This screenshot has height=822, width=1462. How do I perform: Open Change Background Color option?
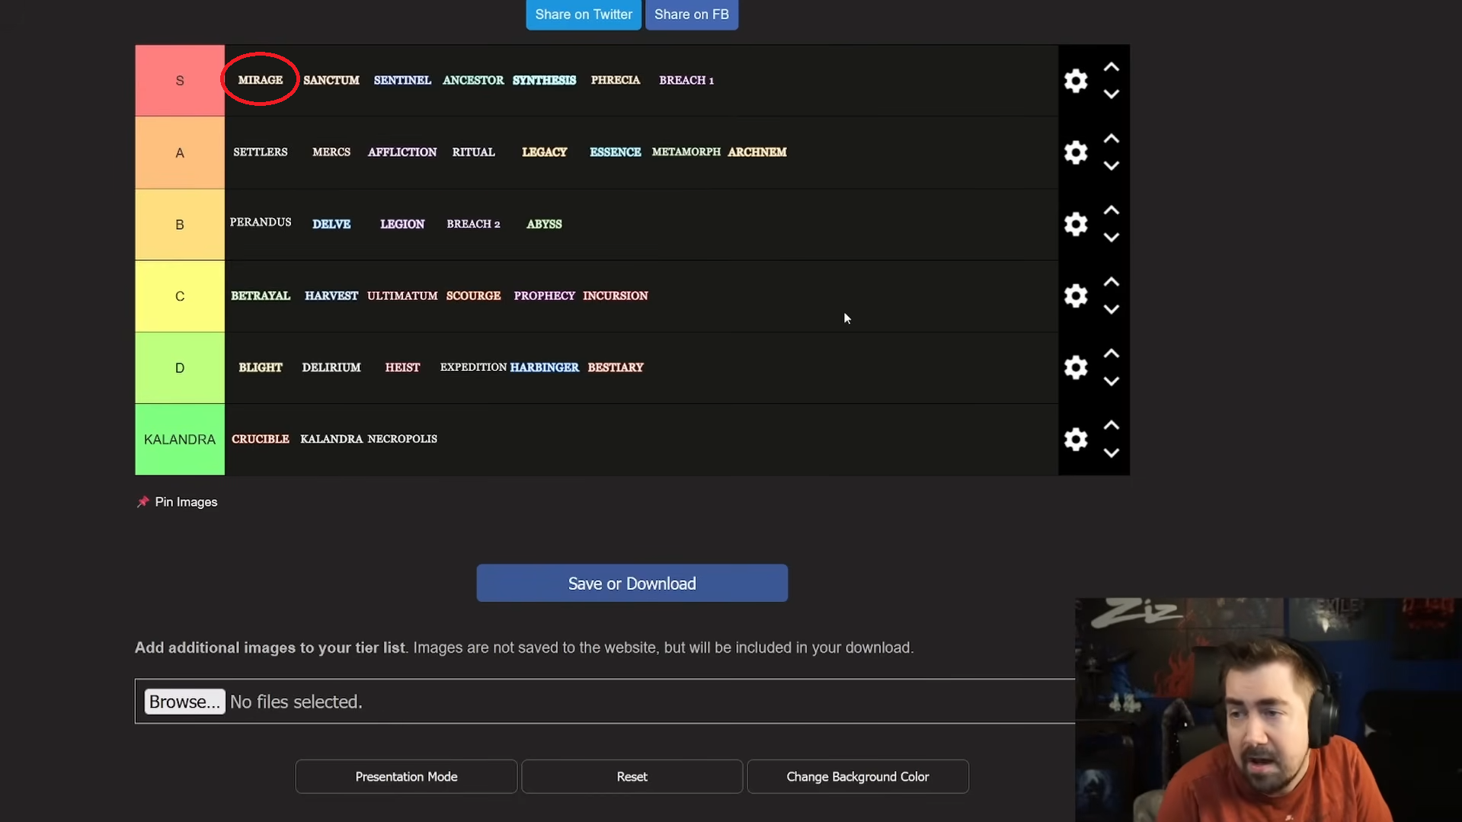point(858,776)
